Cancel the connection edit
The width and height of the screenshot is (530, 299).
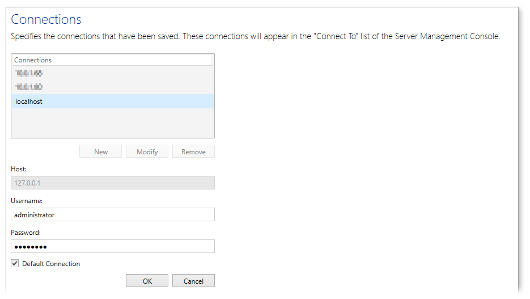193,281
